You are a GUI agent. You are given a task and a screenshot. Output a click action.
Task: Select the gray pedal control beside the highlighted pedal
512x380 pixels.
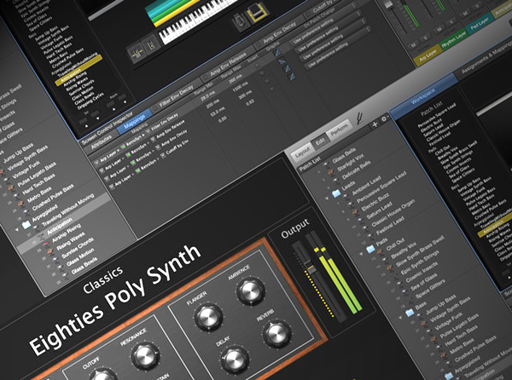pos(239,22)
